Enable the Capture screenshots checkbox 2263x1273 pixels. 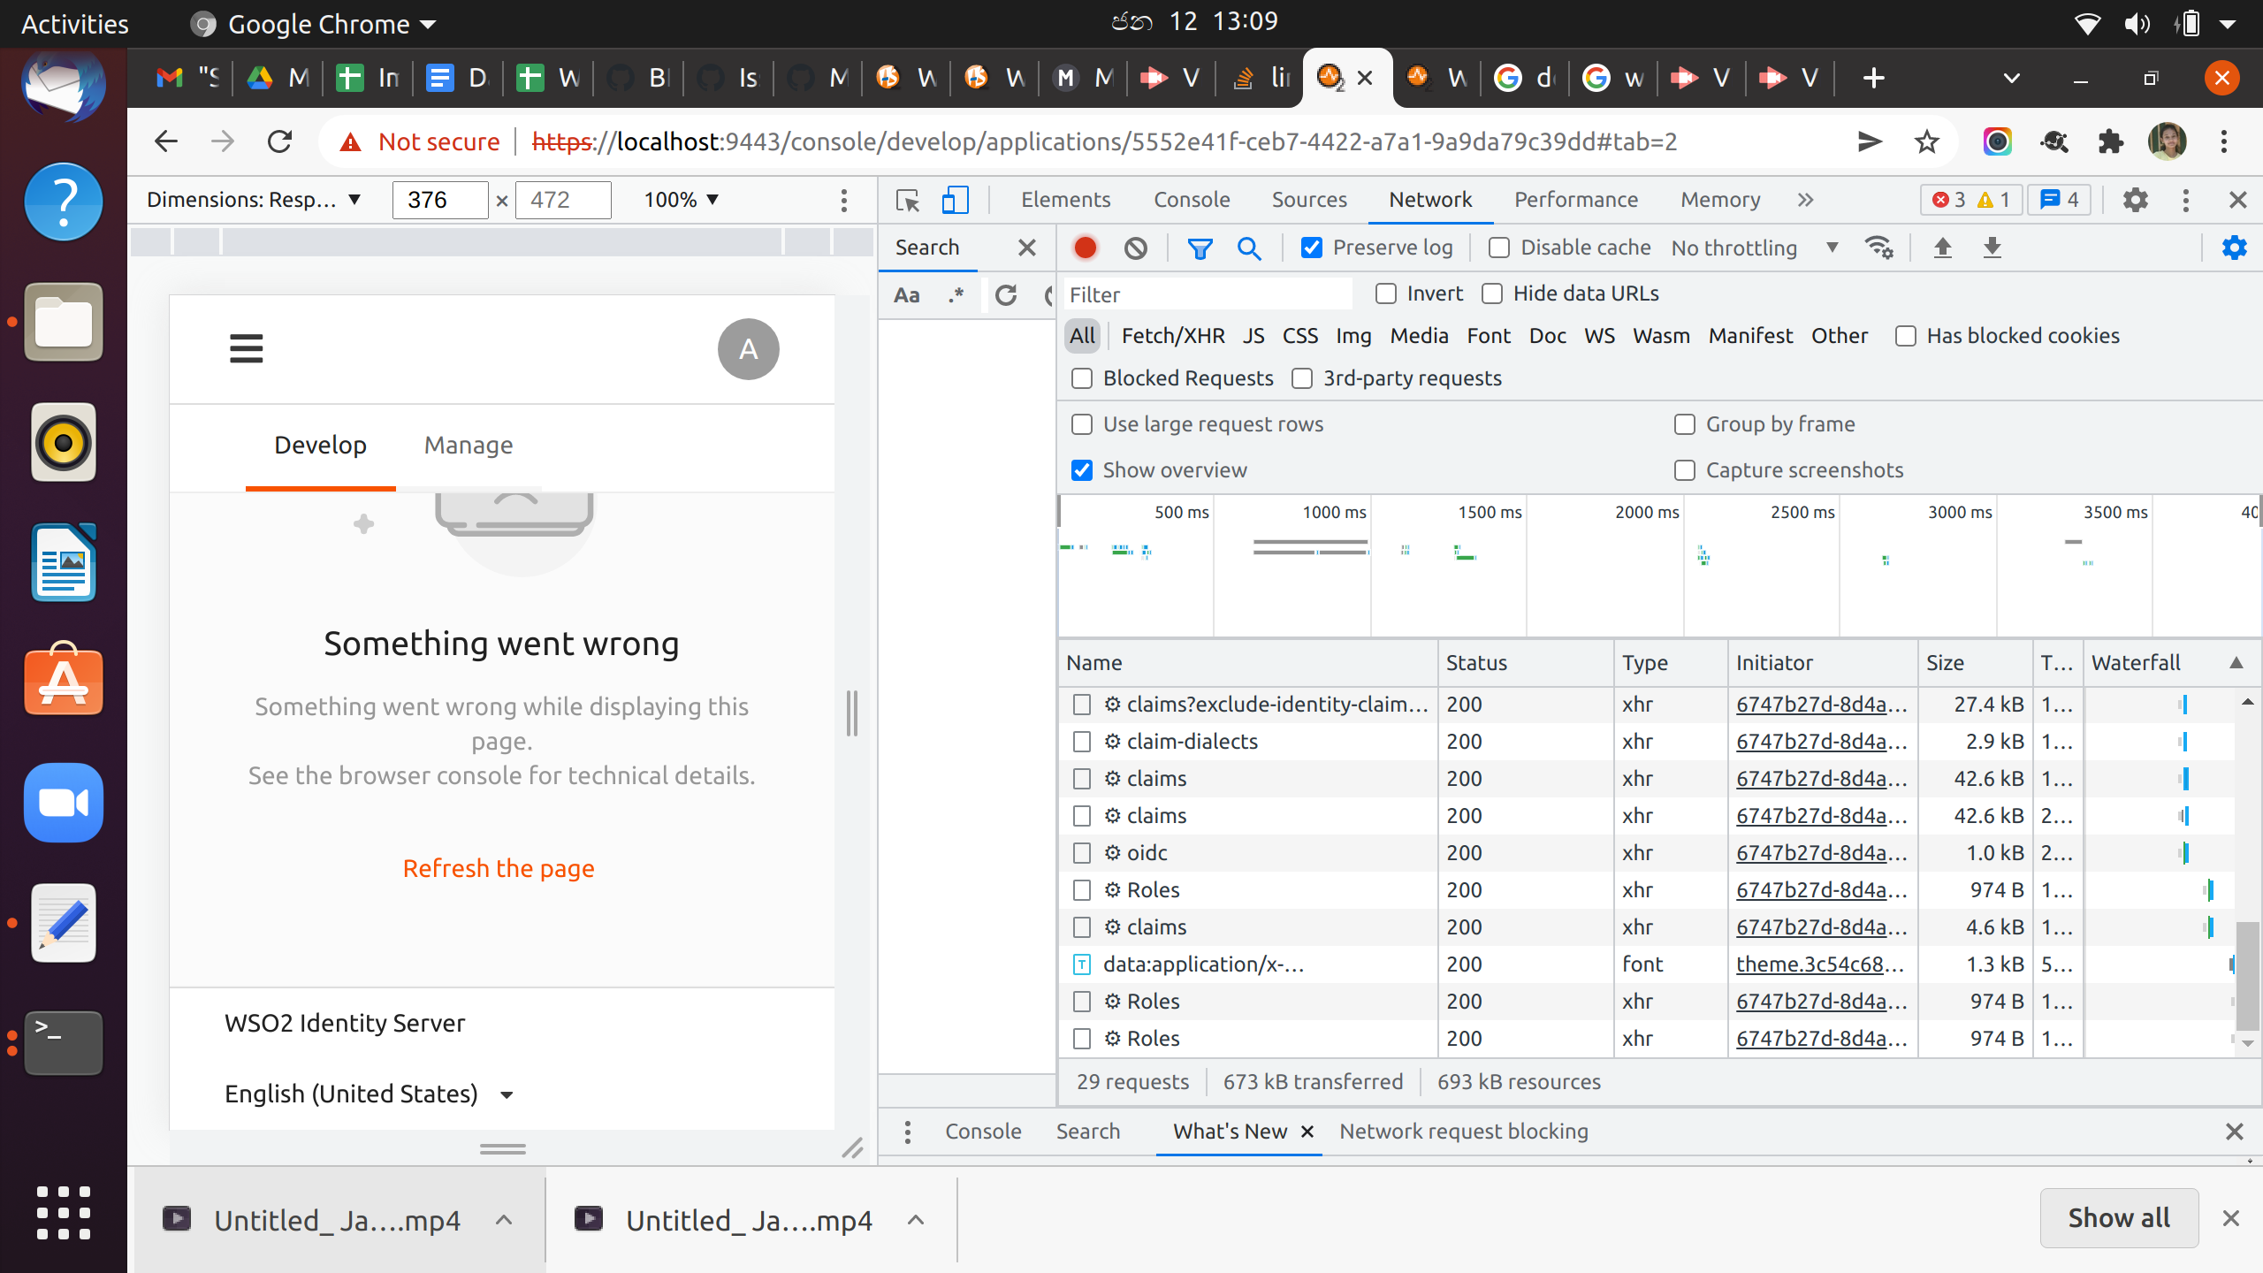click(x=1685, y=470)
